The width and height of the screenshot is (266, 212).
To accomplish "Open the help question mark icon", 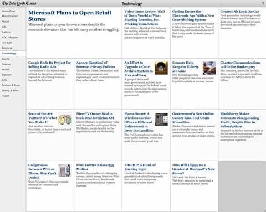I will [x=263, y=3].
